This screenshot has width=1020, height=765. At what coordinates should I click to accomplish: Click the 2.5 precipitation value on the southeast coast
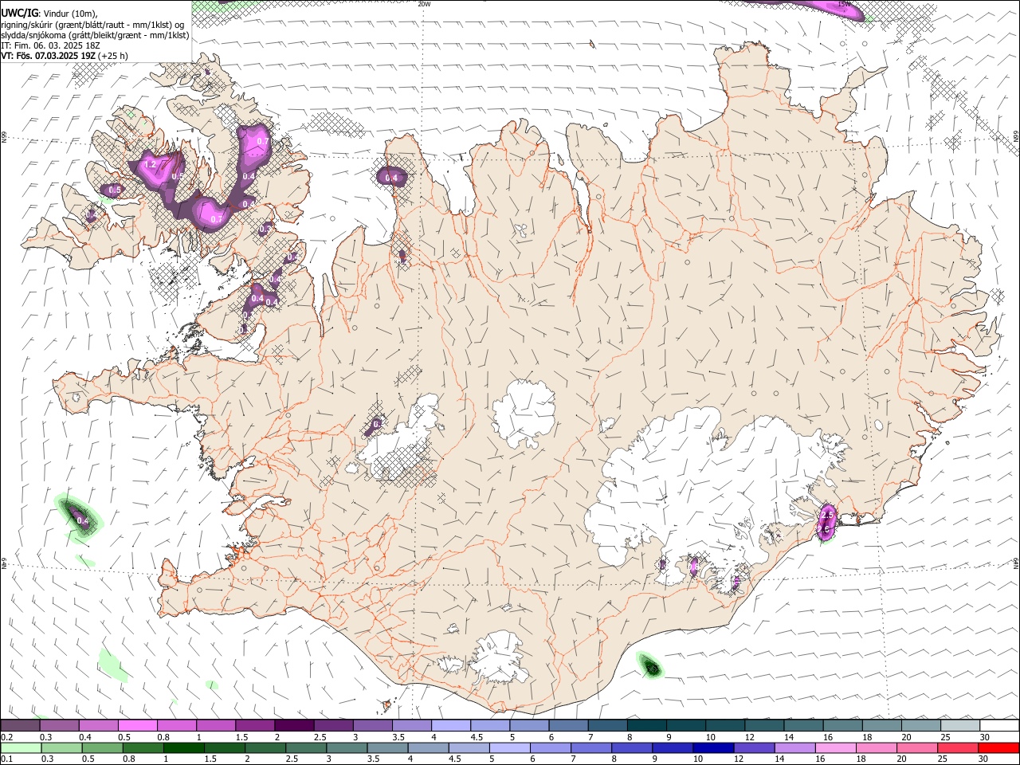click(826, 516)
